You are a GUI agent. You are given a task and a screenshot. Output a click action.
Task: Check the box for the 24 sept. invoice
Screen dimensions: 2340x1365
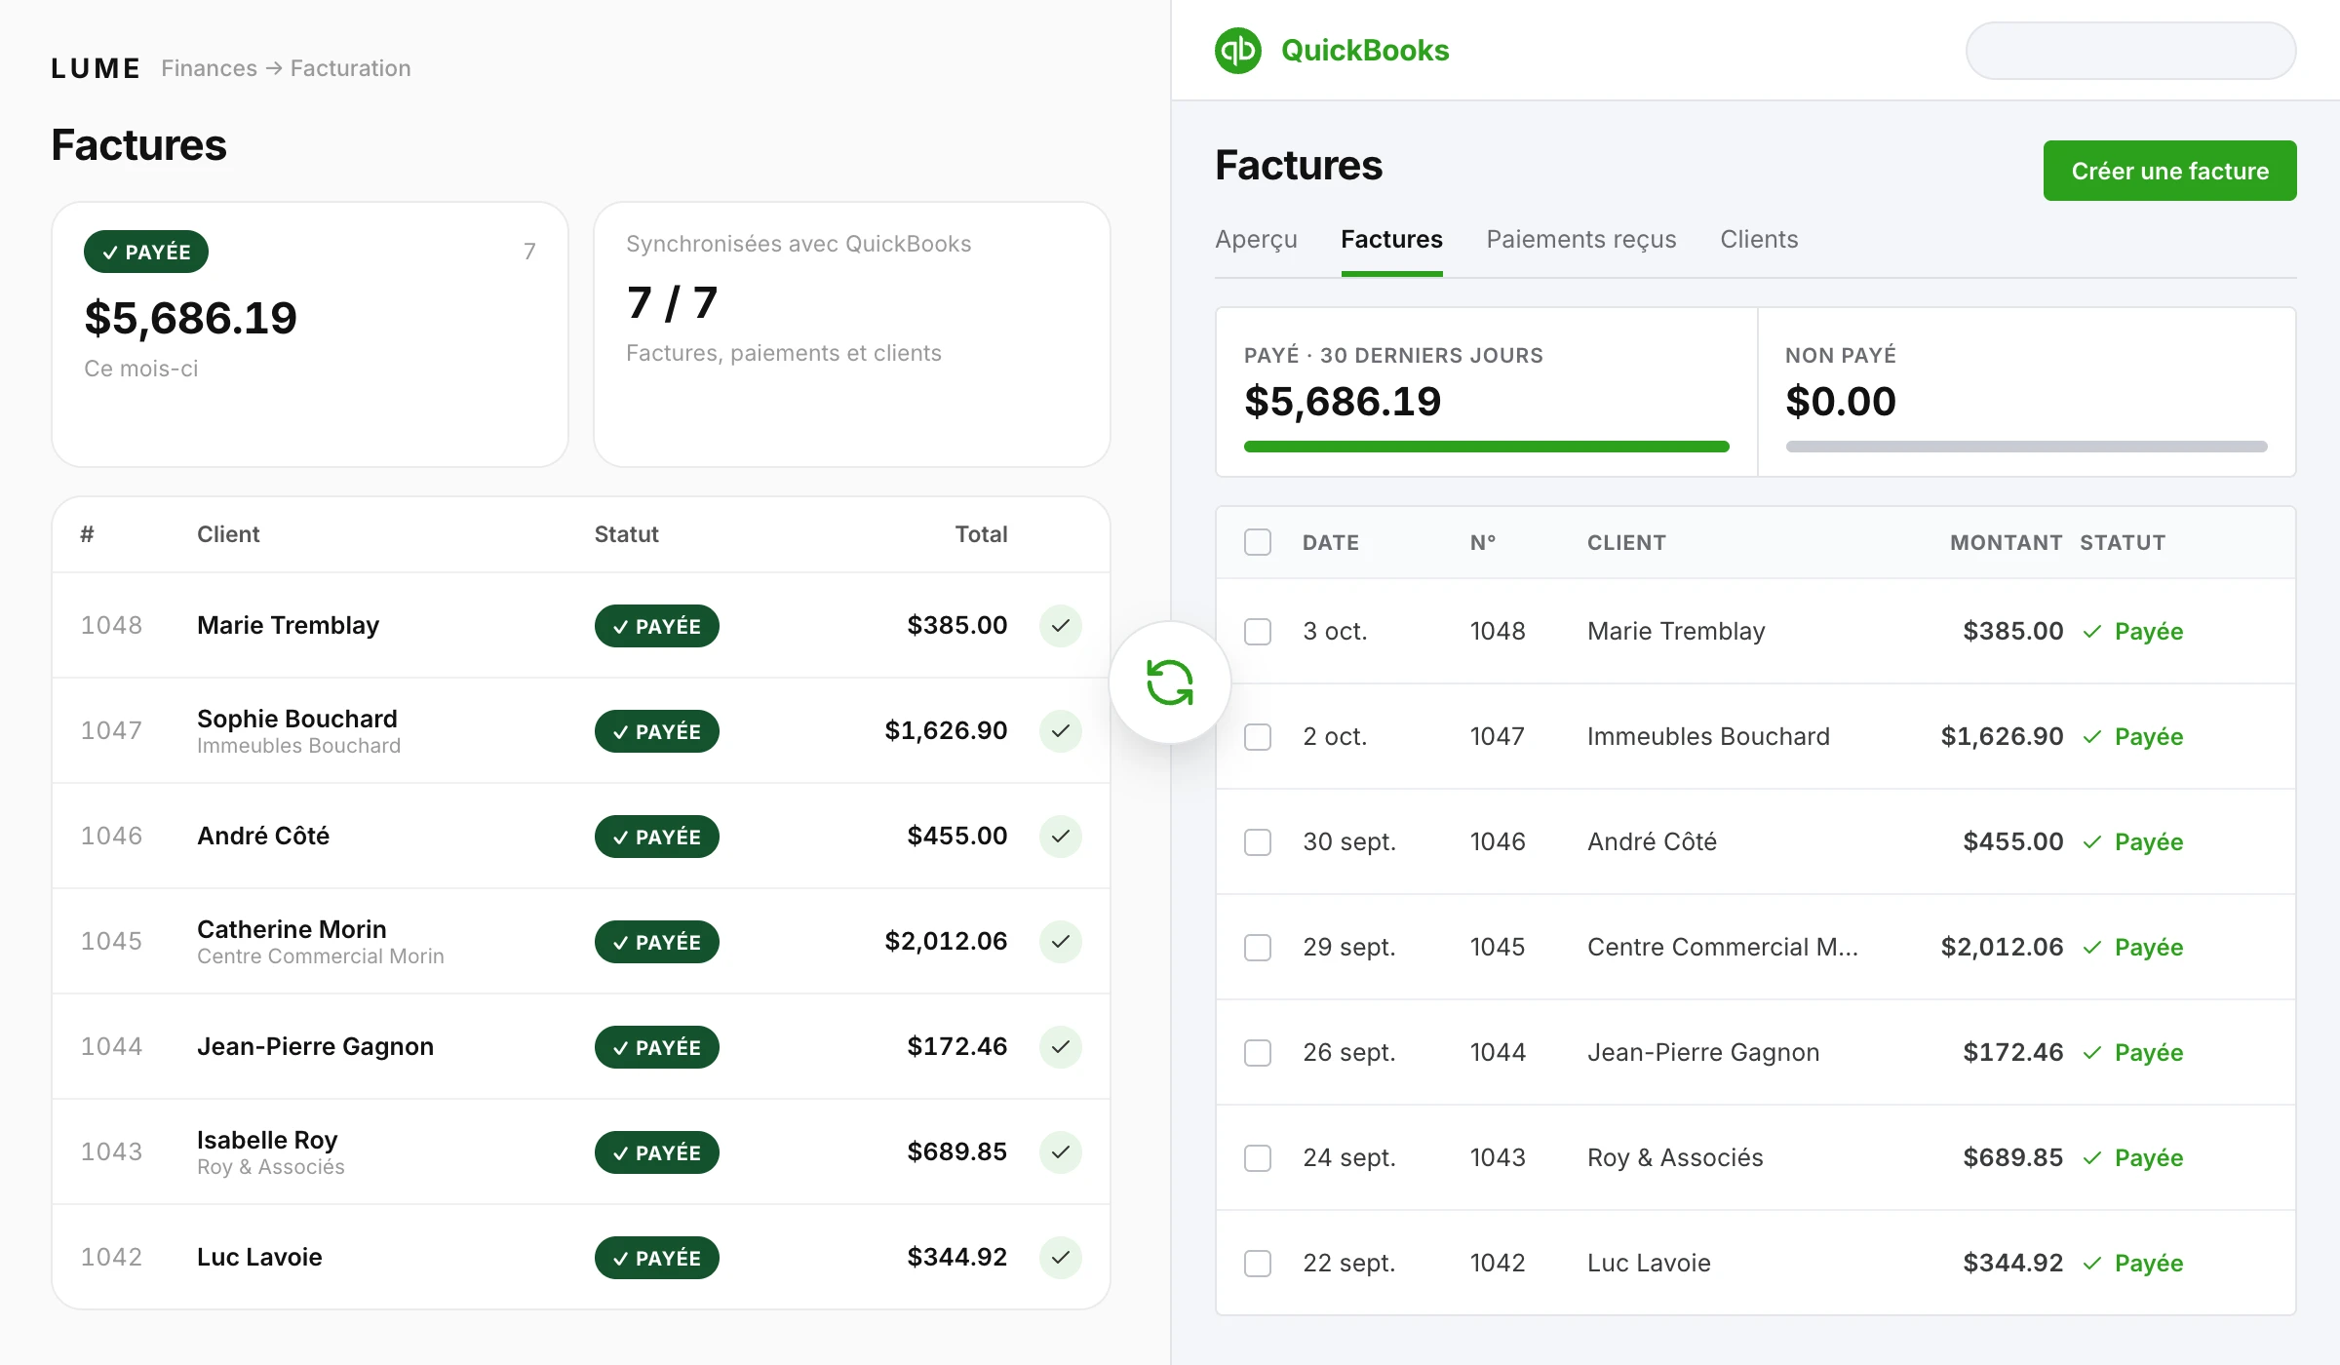(1258, 1158)
